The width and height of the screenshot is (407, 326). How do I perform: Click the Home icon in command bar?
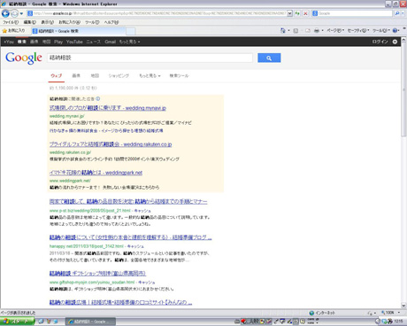coord(282,30)
